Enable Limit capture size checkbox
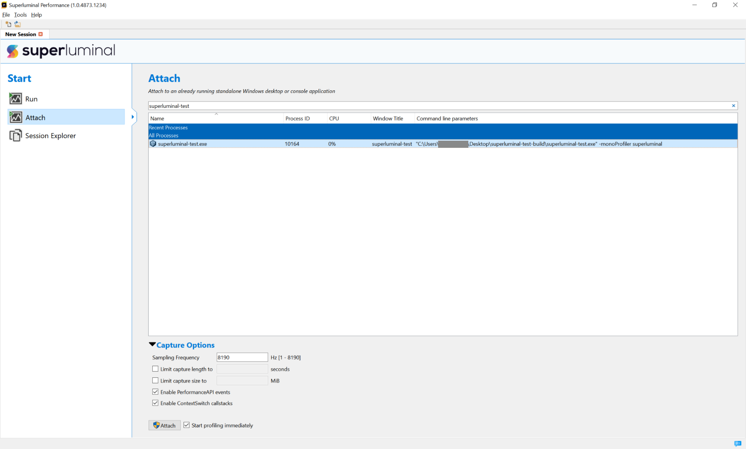This screenshot has width=746, height=449. tap(155, 380)
